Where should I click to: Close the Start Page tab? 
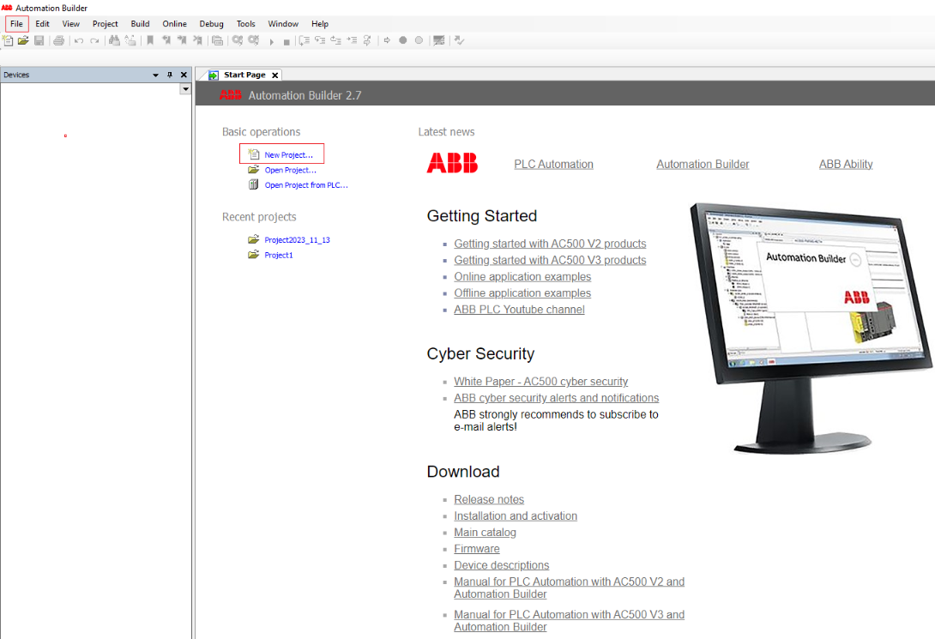[274, 75]
